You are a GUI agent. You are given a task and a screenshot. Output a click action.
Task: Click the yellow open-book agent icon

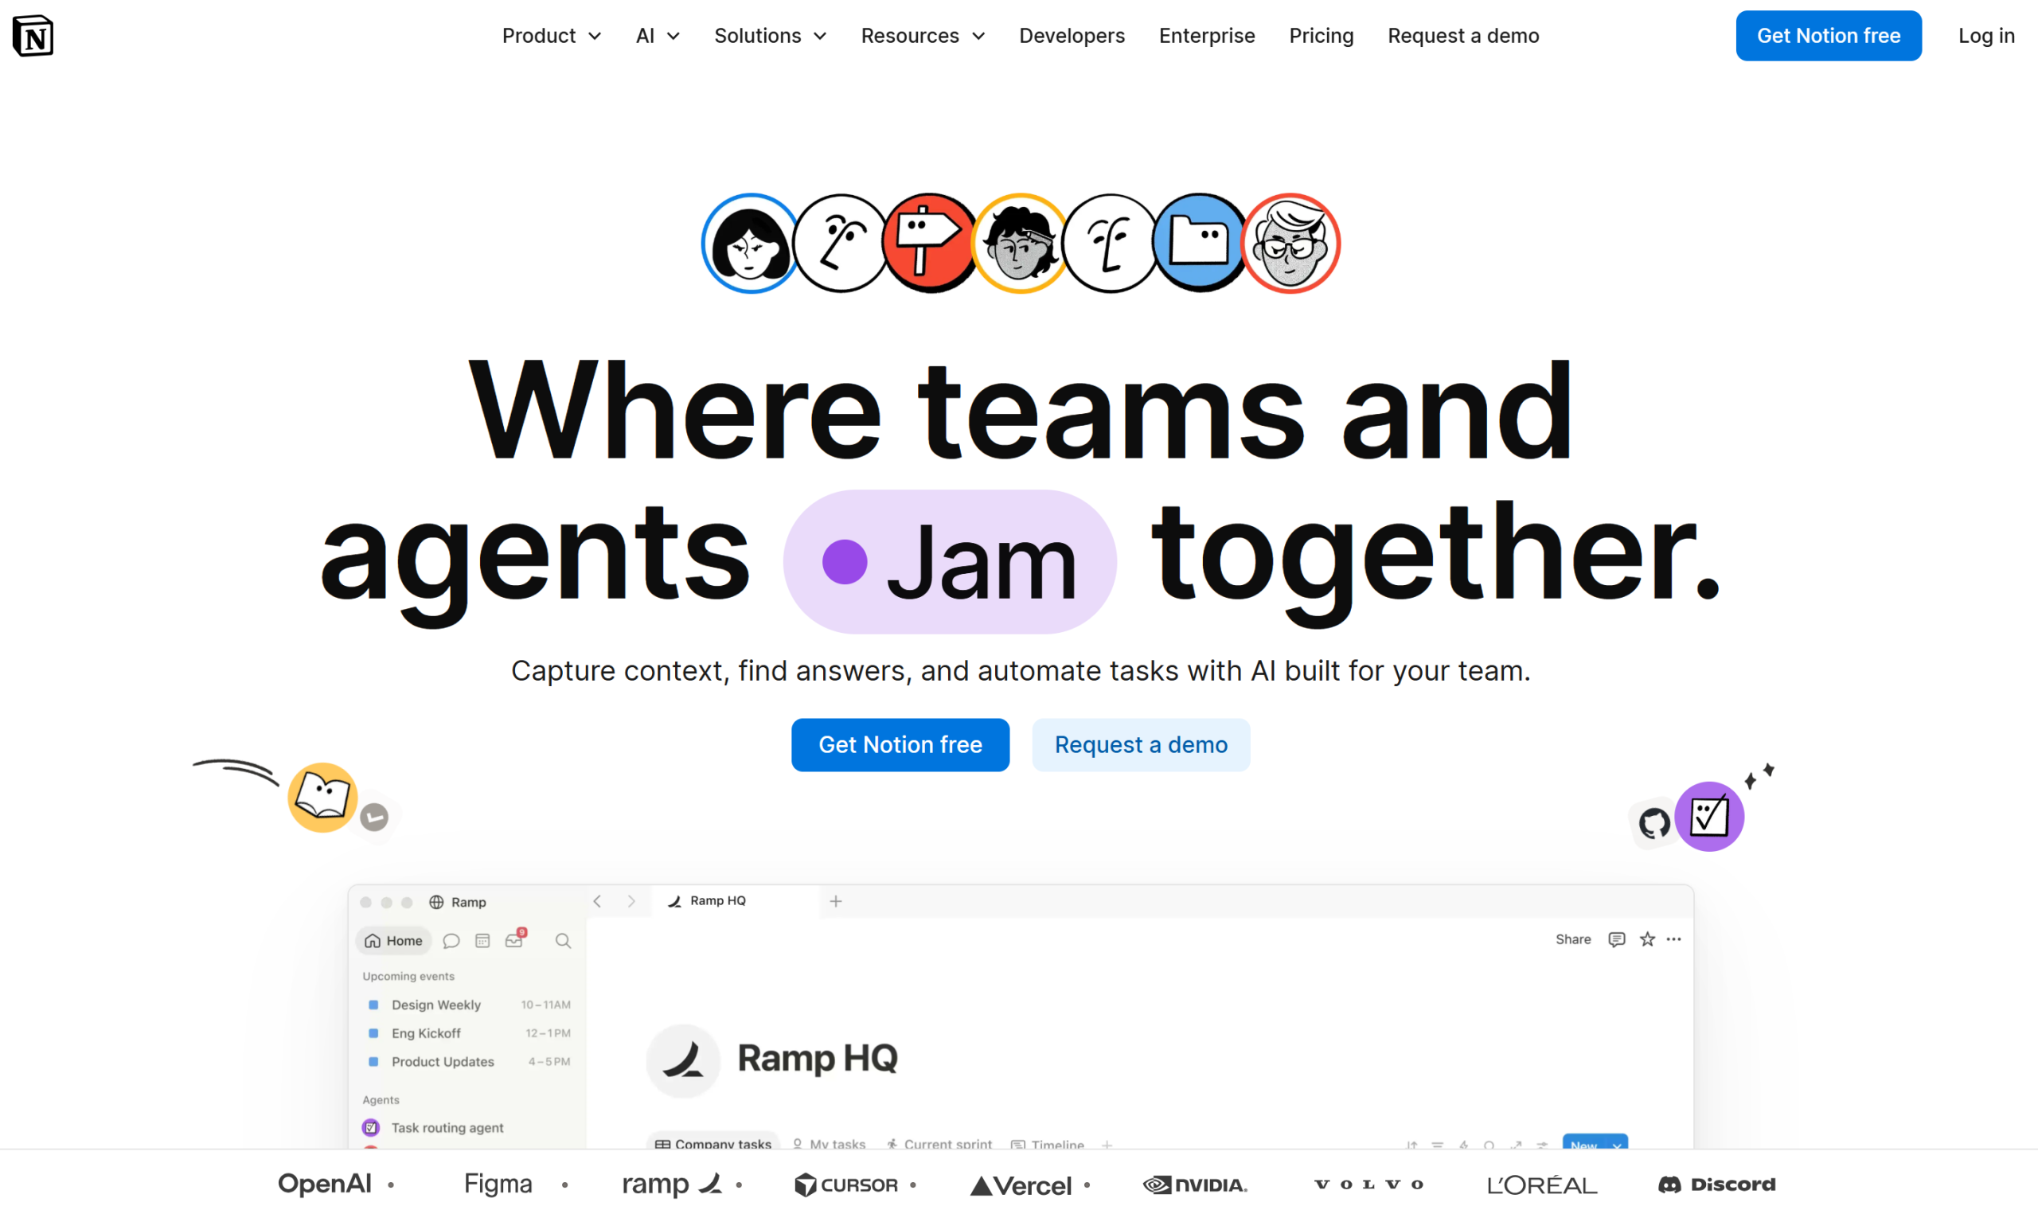tap(322, 797)
